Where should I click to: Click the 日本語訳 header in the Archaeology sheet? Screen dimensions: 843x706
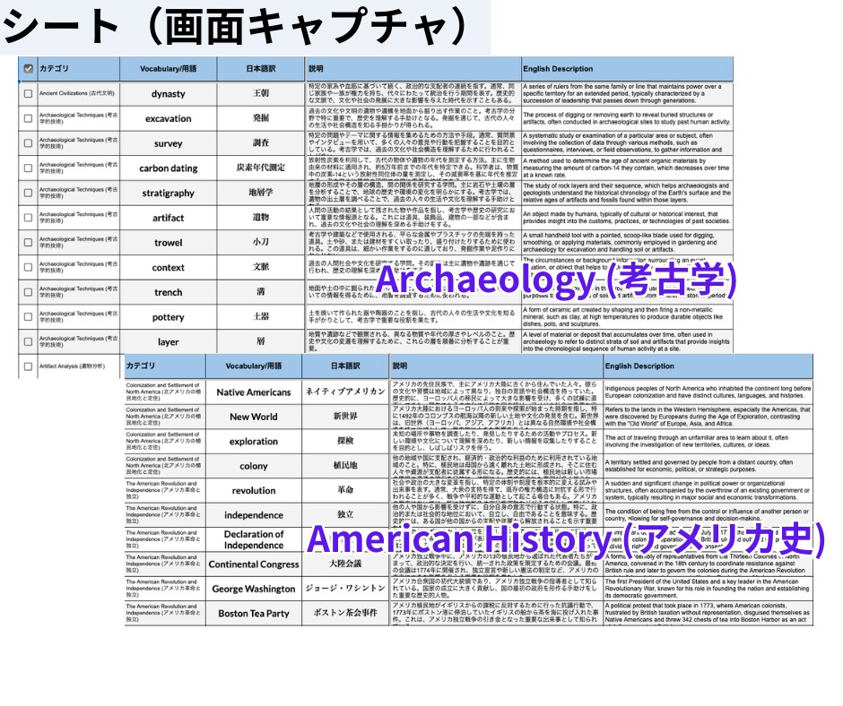click(x=261, y=69)
